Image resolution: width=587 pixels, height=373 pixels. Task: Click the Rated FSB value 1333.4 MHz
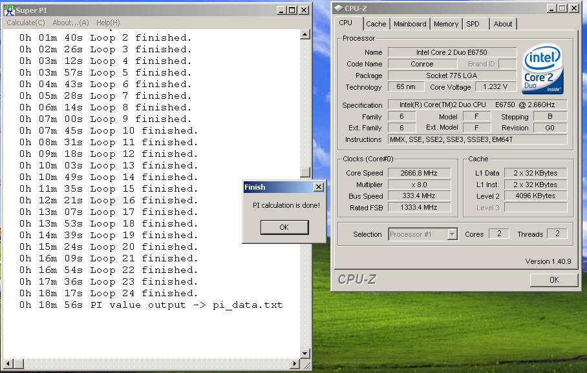click(419, 207)
